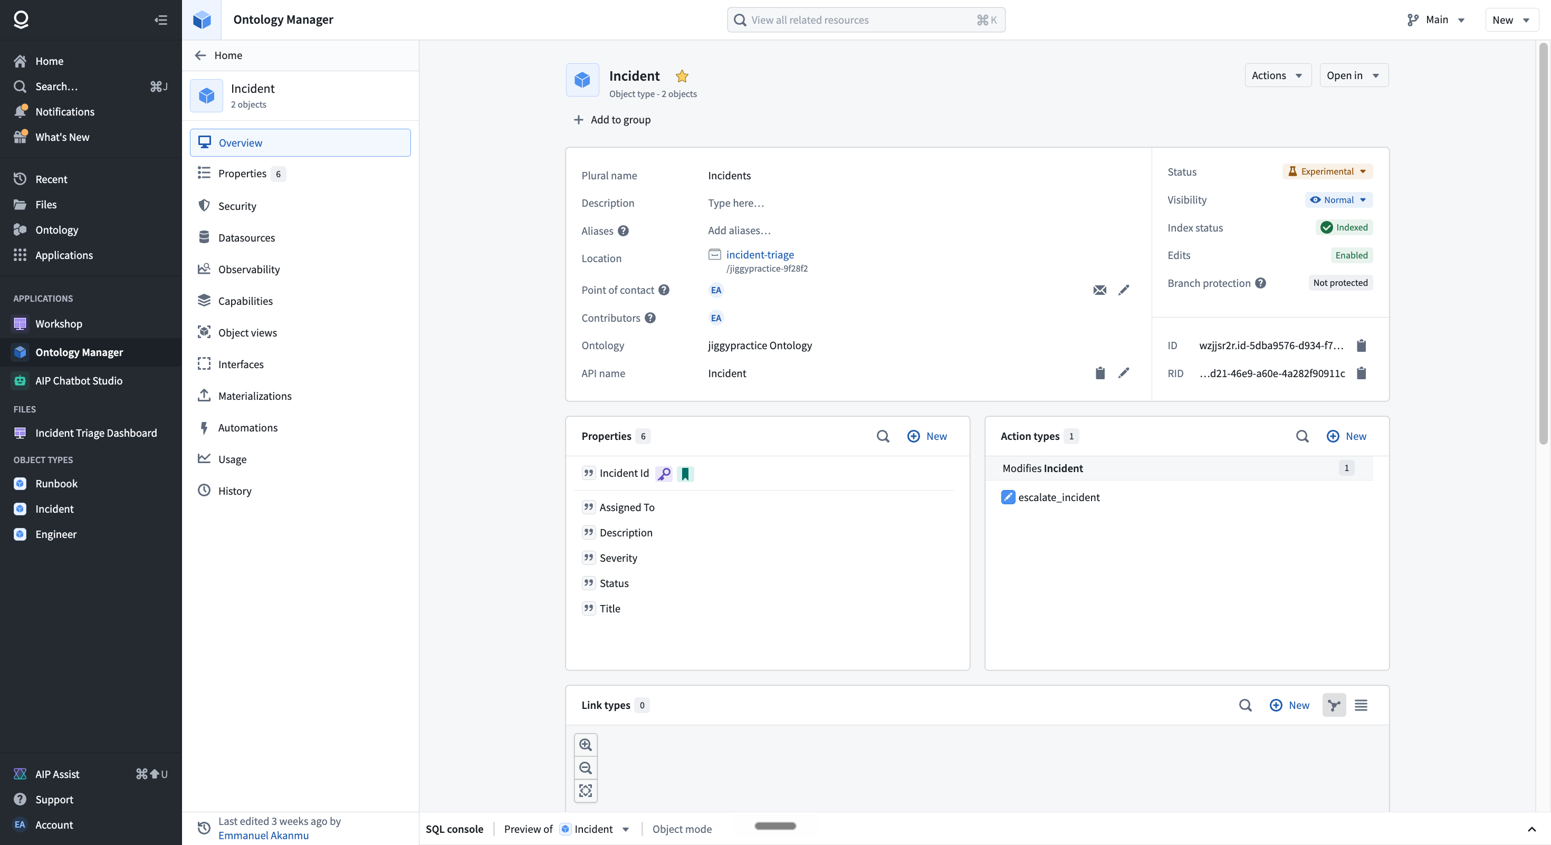Add a New property
The width and height of the screenshot is (1551, 845).
pyautogui.click(x=926, y=436)
